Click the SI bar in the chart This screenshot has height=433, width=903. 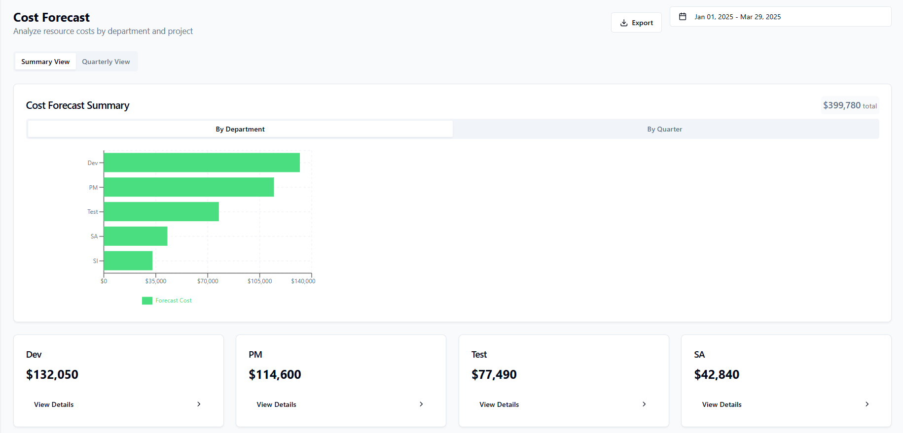pos(128,261)
